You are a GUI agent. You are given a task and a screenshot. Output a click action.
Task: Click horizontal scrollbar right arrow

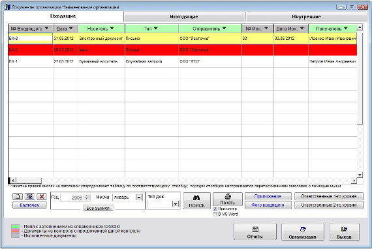354,181
